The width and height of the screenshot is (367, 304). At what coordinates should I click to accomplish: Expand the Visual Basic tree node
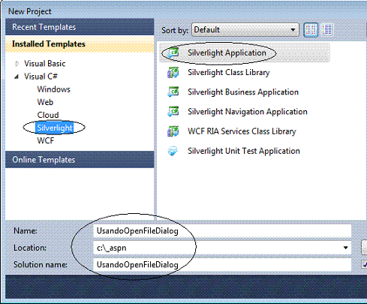click(17, 64)
